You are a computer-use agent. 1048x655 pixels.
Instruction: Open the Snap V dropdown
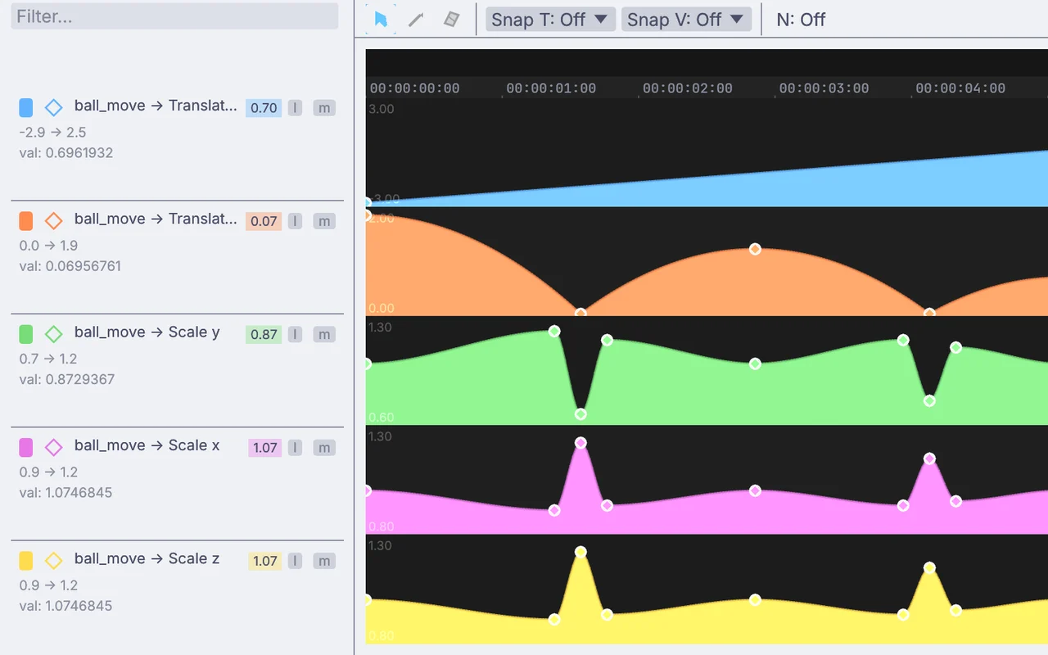tap(686, 20)
